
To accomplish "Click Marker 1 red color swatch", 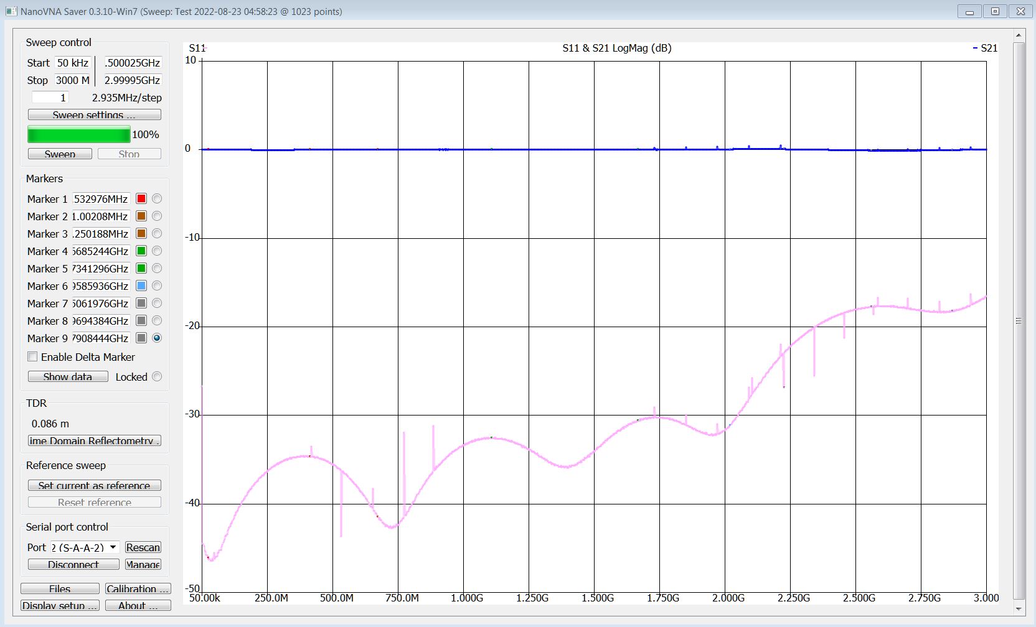I will (x=141, y=199).
